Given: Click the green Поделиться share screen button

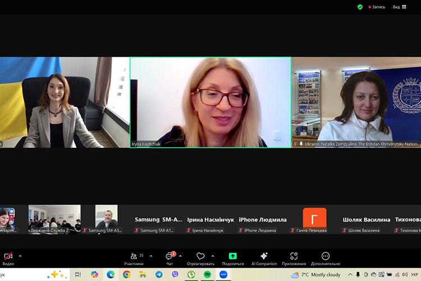Looking at the screenshot, I should tap(233, 259).
